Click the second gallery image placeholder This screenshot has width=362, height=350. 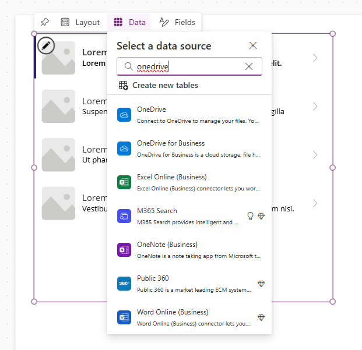[x=58, y=107]
